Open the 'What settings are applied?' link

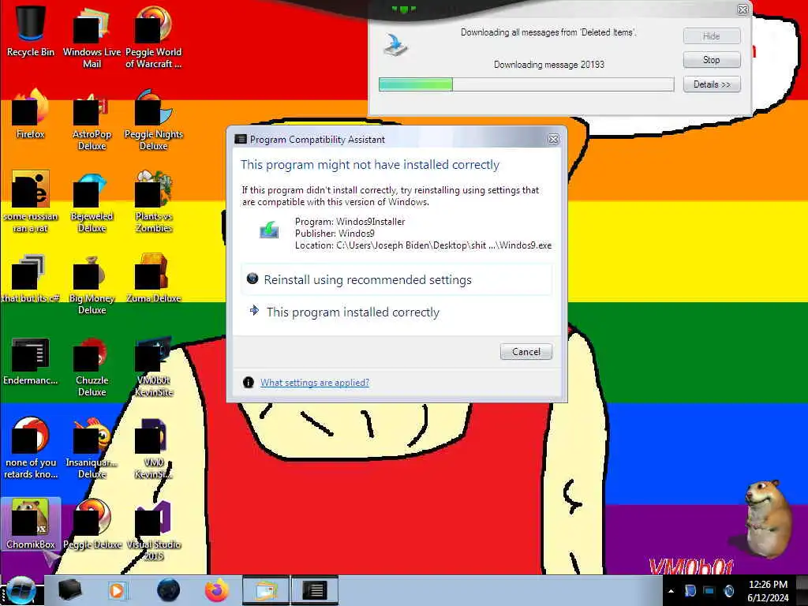click(x=315, y=383)
